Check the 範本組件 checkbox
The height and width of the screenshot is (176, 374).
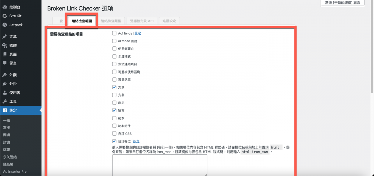tap(114, 126)
